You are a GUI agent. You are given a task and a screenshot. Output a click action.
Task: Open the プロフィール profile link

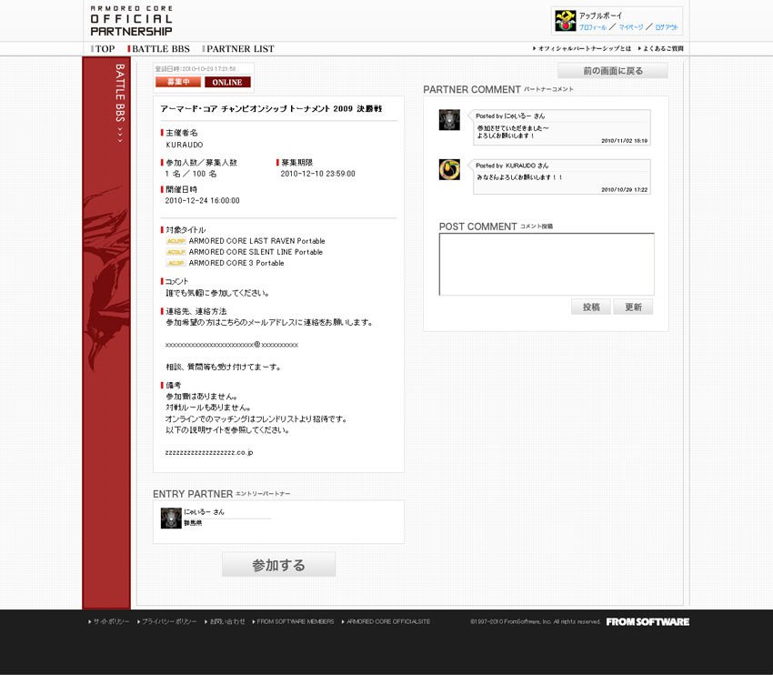[593, 27]
